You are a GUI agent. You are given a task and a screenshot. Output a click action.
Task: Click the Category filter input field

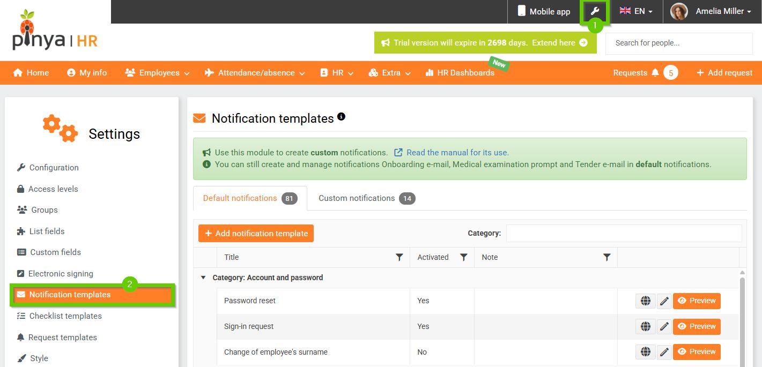(624, 234)
